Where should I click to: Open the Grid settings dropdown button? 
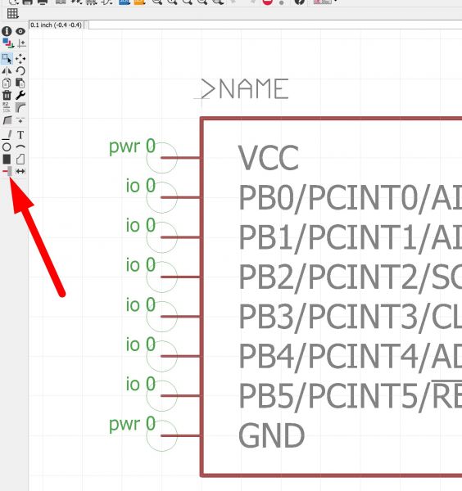[x=12, y=13]
